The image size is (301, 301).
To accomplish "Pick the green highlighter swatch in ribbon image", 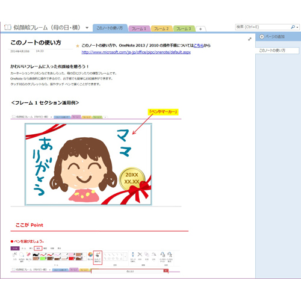I will point(43,258).
